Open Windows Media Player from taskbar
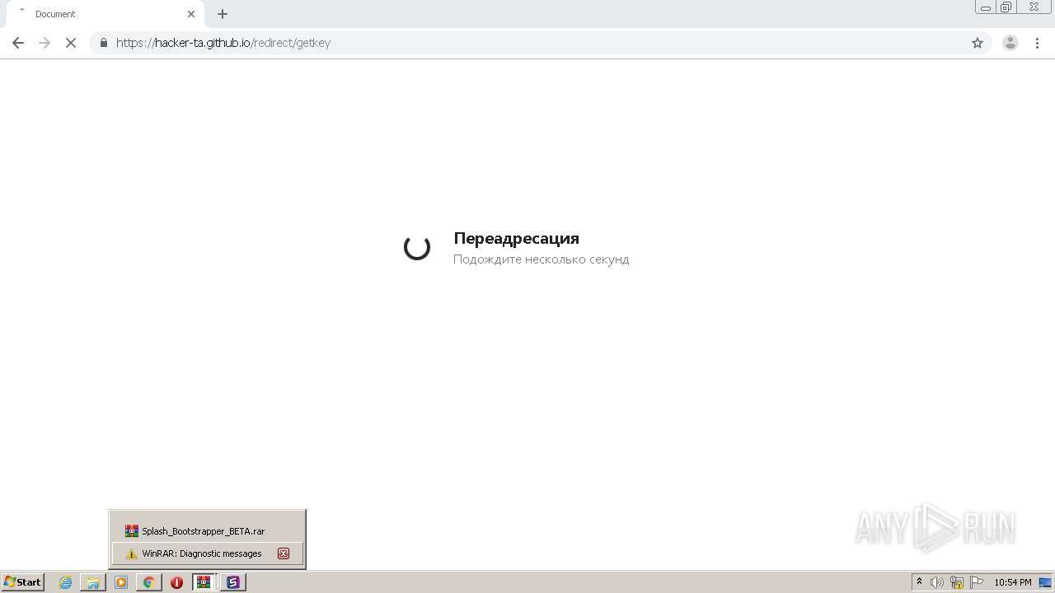1055x593 pixels. tap(121, 582)
